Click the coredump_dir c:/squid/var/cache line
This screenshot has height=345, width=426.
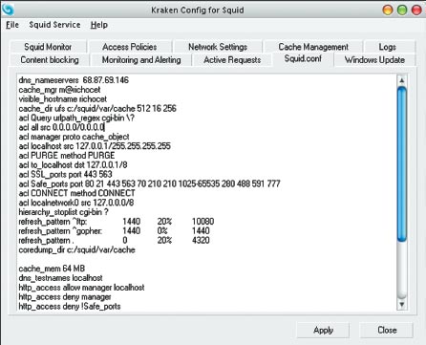click(x=76, y=249)
